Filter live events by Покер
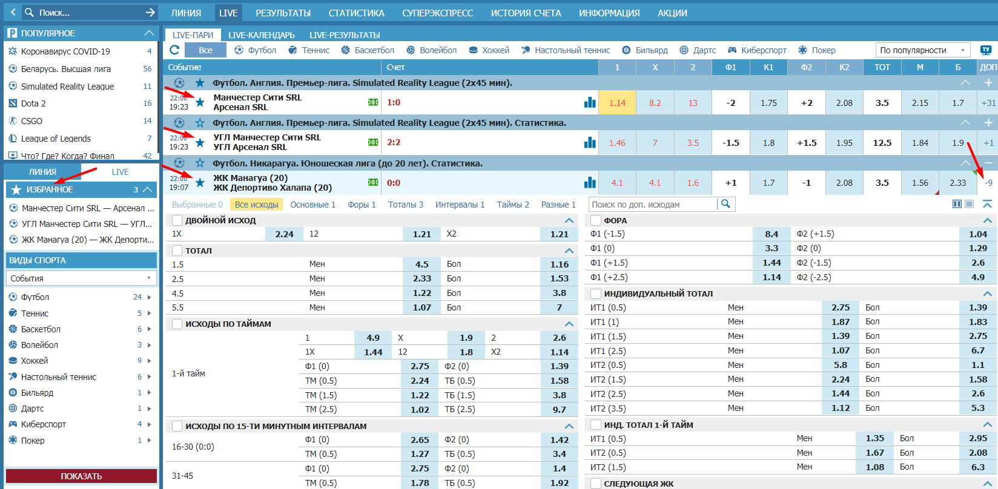Screen dimensions: 998x489 pyautogui.click(x=816, y=50)
